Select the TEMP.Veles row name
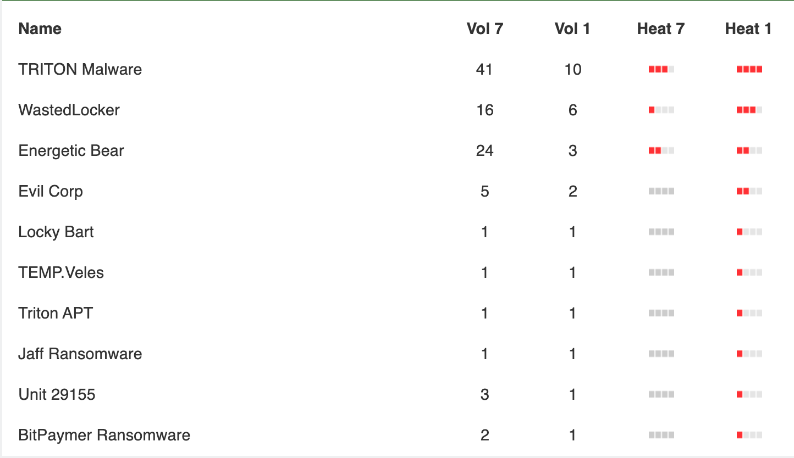Screen dimensions: 794x458 pyautogui.click(x=61, y=272)
